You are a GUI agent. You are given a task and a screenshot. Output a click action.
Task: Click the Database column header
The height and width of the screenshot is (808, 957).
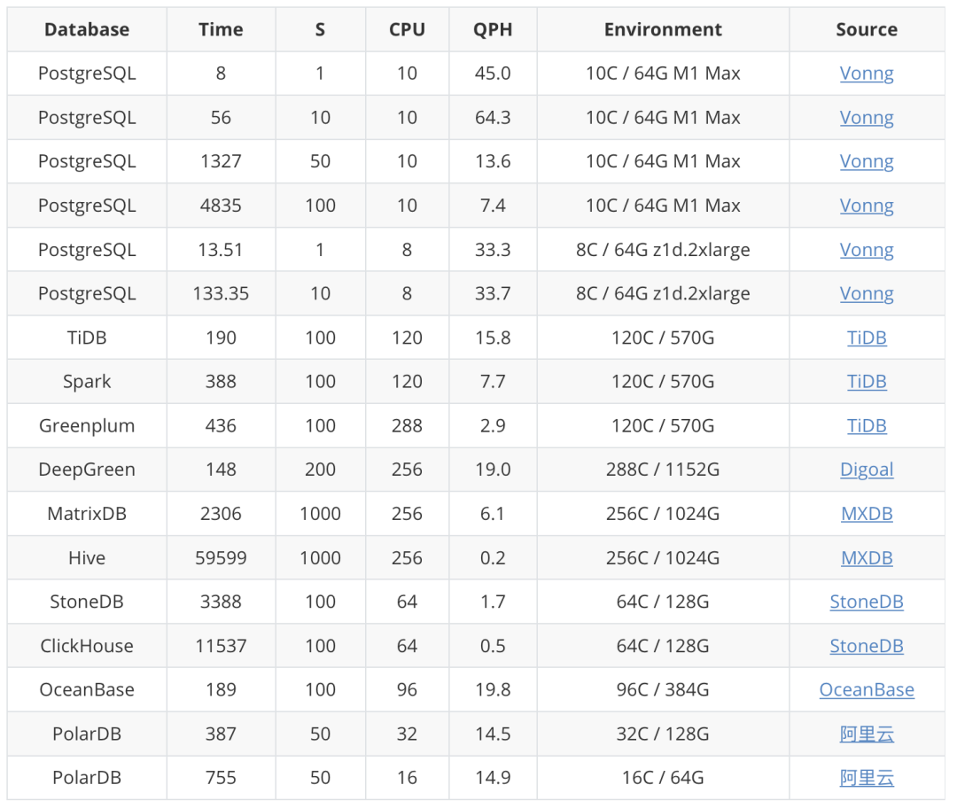click(87, 29)
